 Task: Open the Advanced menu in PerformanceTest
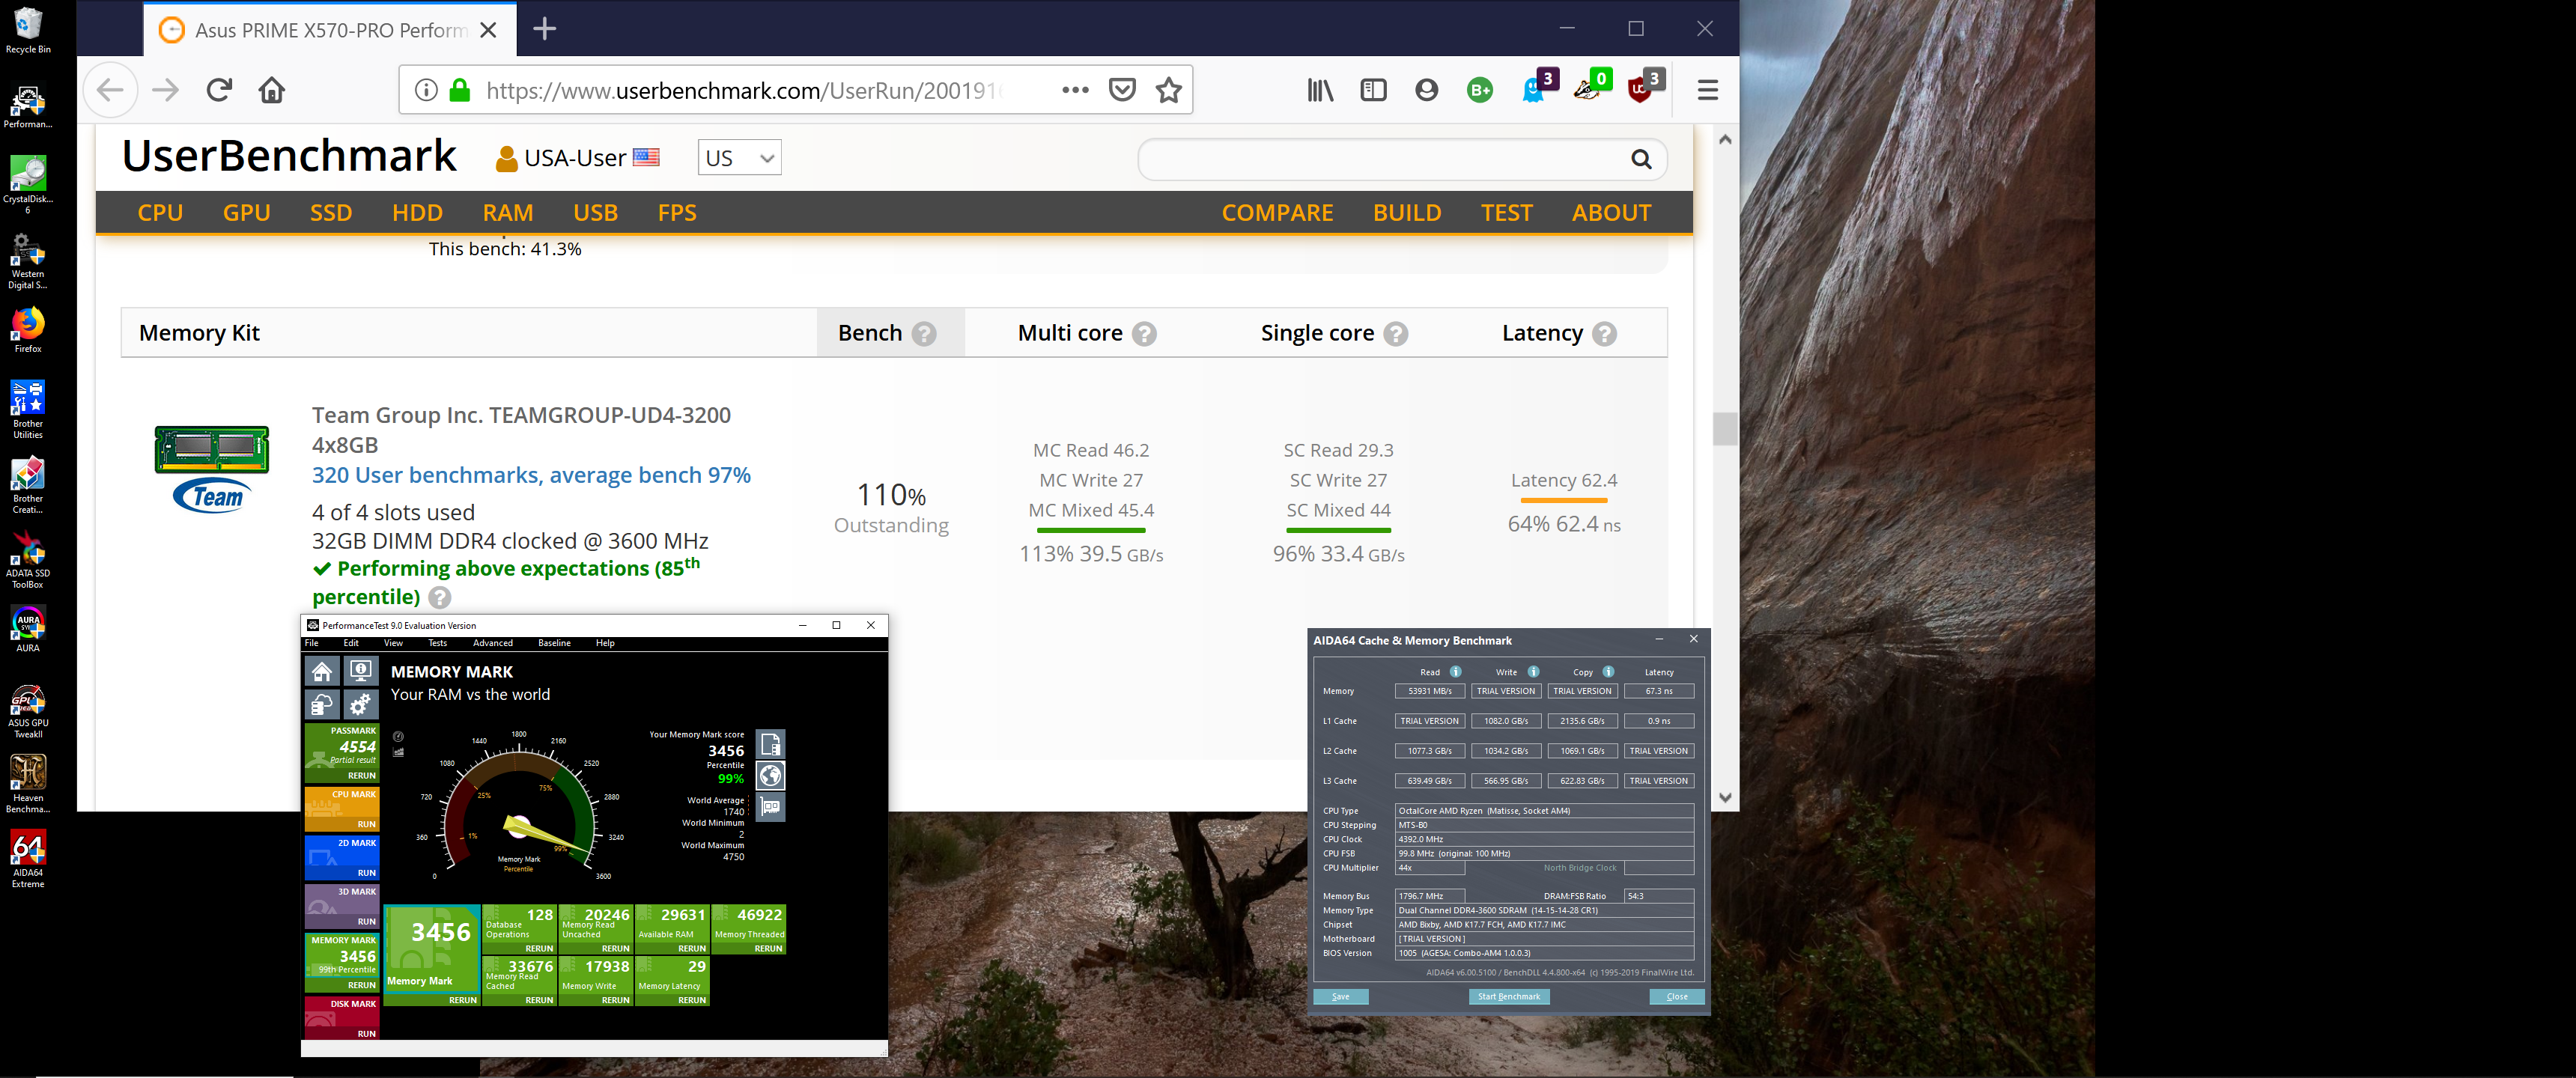pyautogui.click(x=493, y=643)
